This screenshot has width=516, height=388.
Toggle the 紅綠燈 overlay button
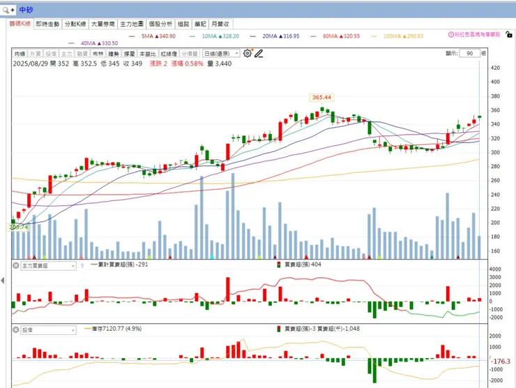pyautogui.click(x=169, y=54)
